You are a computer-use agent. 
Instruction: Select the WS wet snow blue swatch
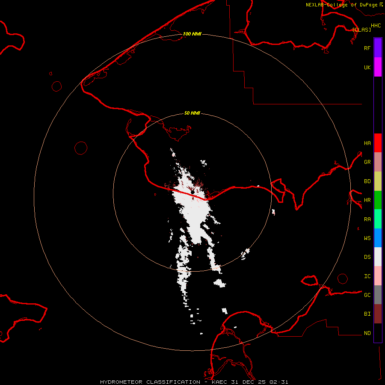click(378, 238)
